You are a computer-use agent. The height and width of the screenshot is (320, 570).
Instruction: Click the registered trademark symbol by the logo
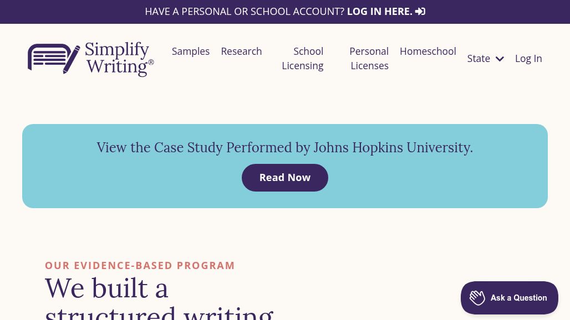(x=151, y=63)
